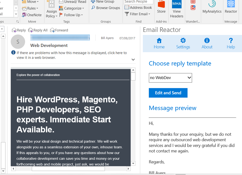Click Choose reply template heading

pos(180,64)
